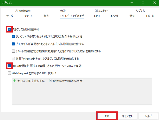Open the 通知 tab
159x120 pixels.
point(132,16)
